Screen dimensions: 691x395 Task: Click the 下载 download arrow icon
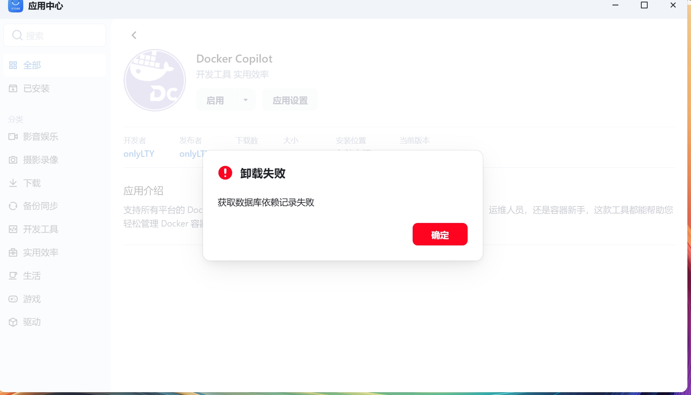click(x=13, y=183)
